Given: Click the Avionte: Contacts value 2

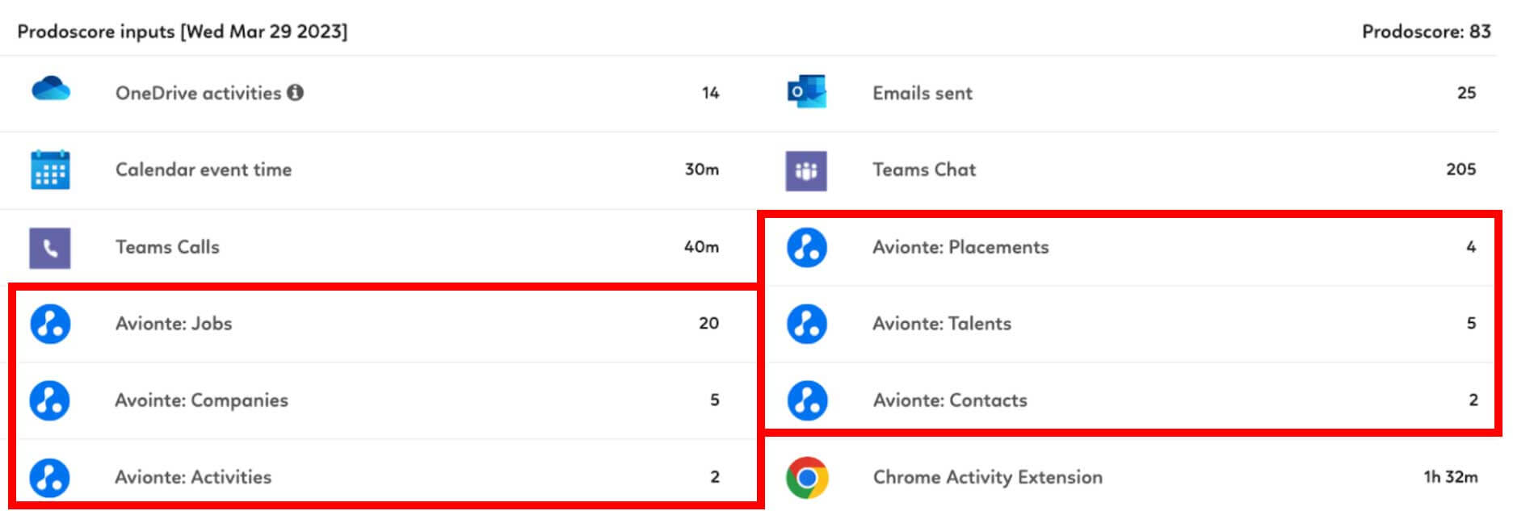Looking at the screenshot, I should (1473, 400).
